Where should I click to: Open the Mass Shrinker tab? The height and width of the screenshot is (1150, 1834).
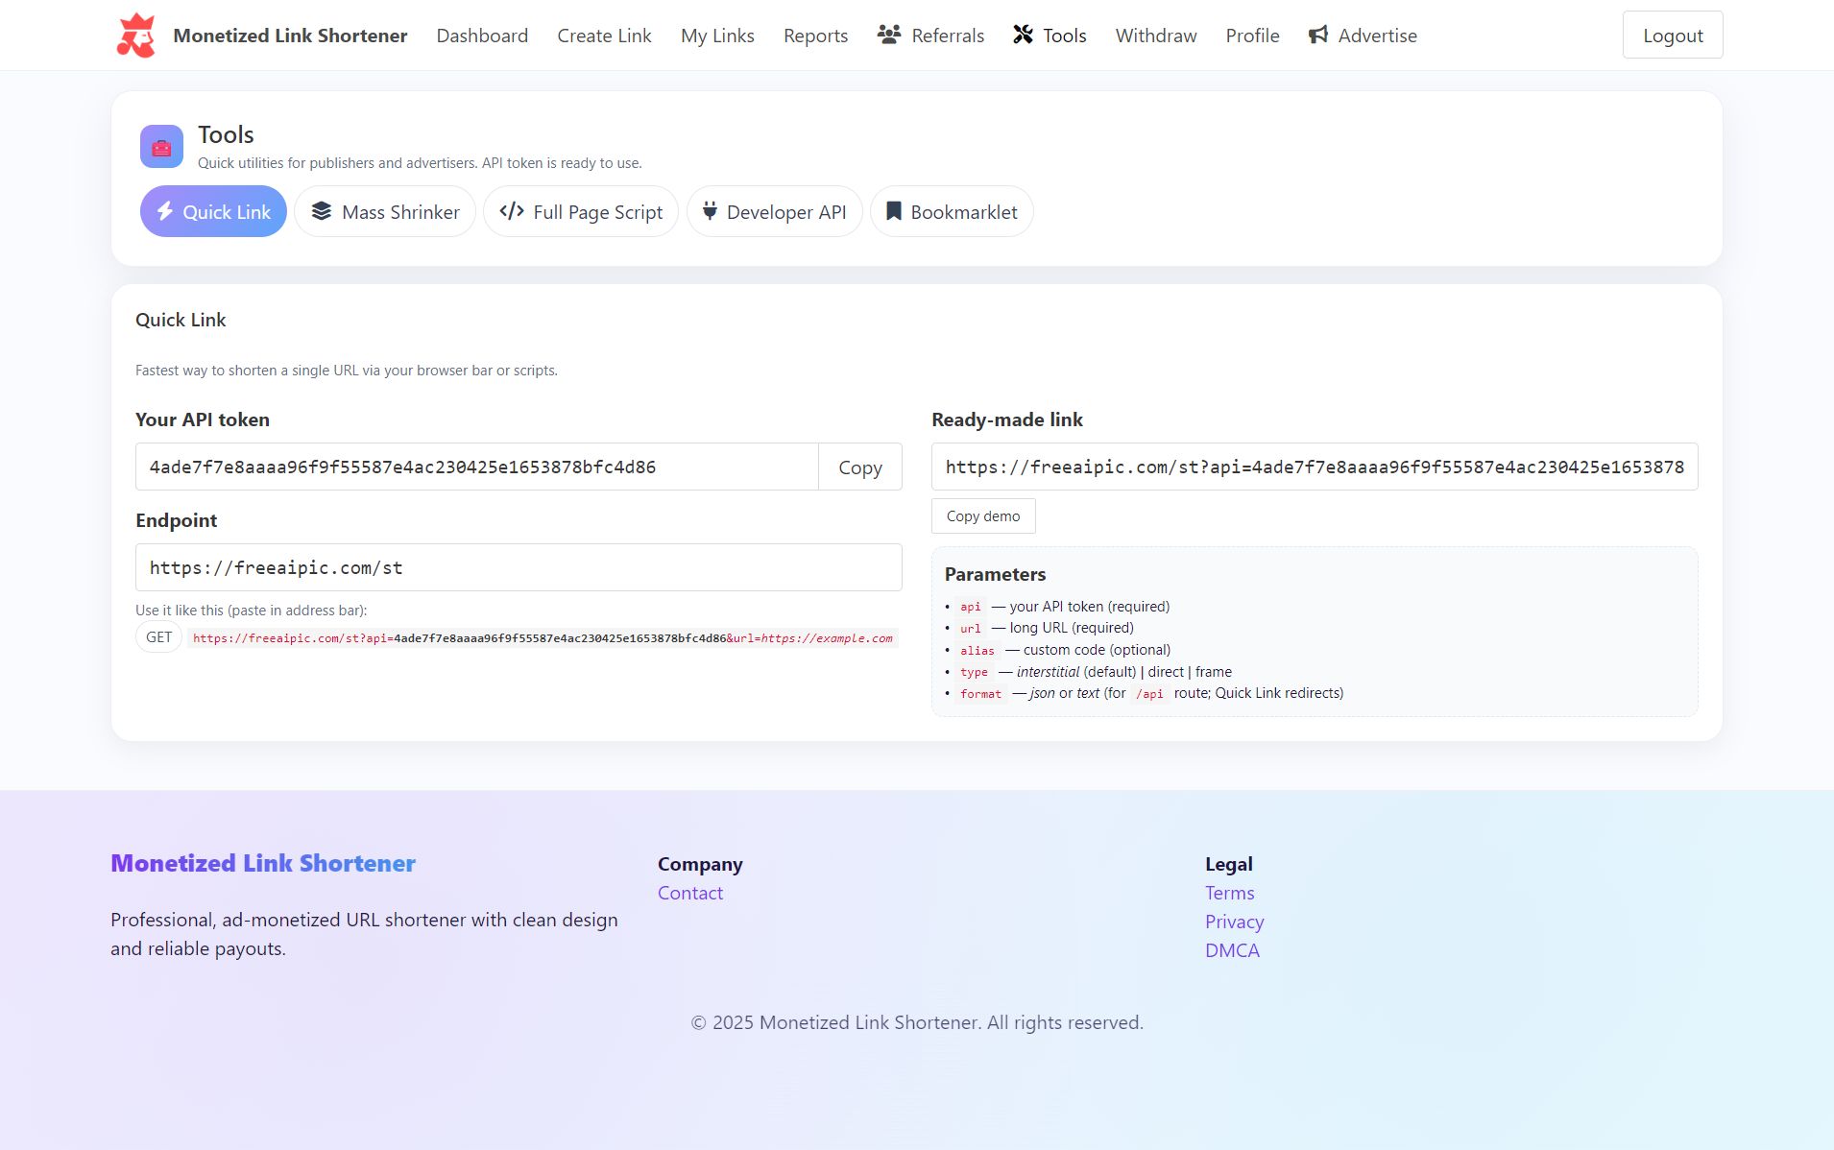pos(385,212)
